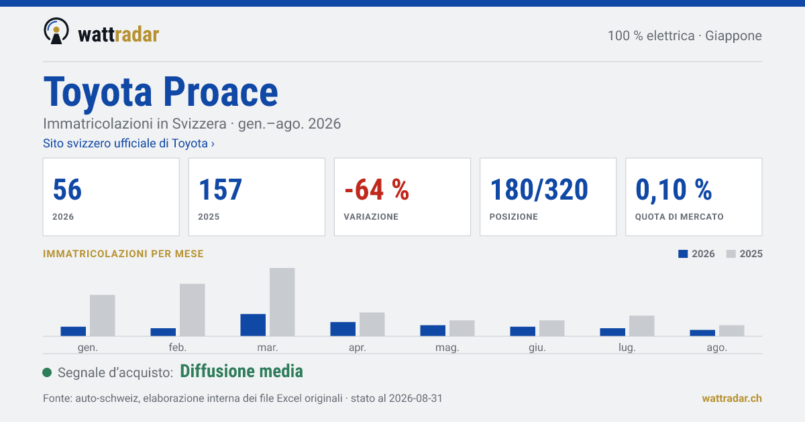The width and height of the screenshot is (805, 422).
Task: Select the 2026 registrations card showing 56
Action: click(x=111, y=197)
